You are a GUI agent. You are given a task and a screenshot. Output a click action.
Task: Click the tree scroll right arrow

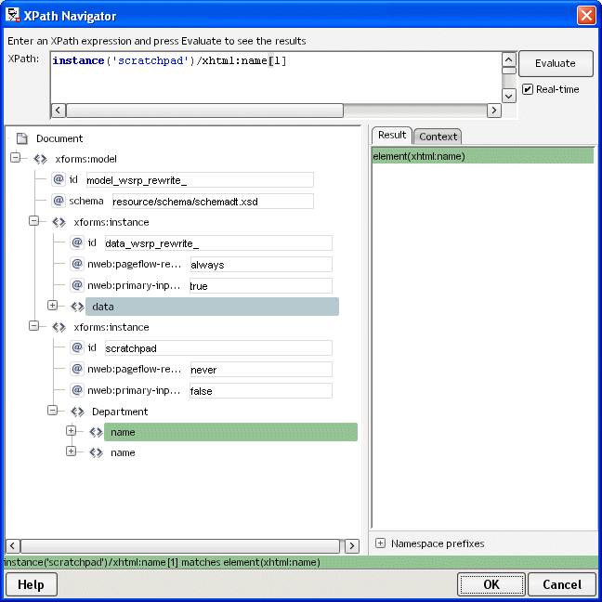click(352, 546)
